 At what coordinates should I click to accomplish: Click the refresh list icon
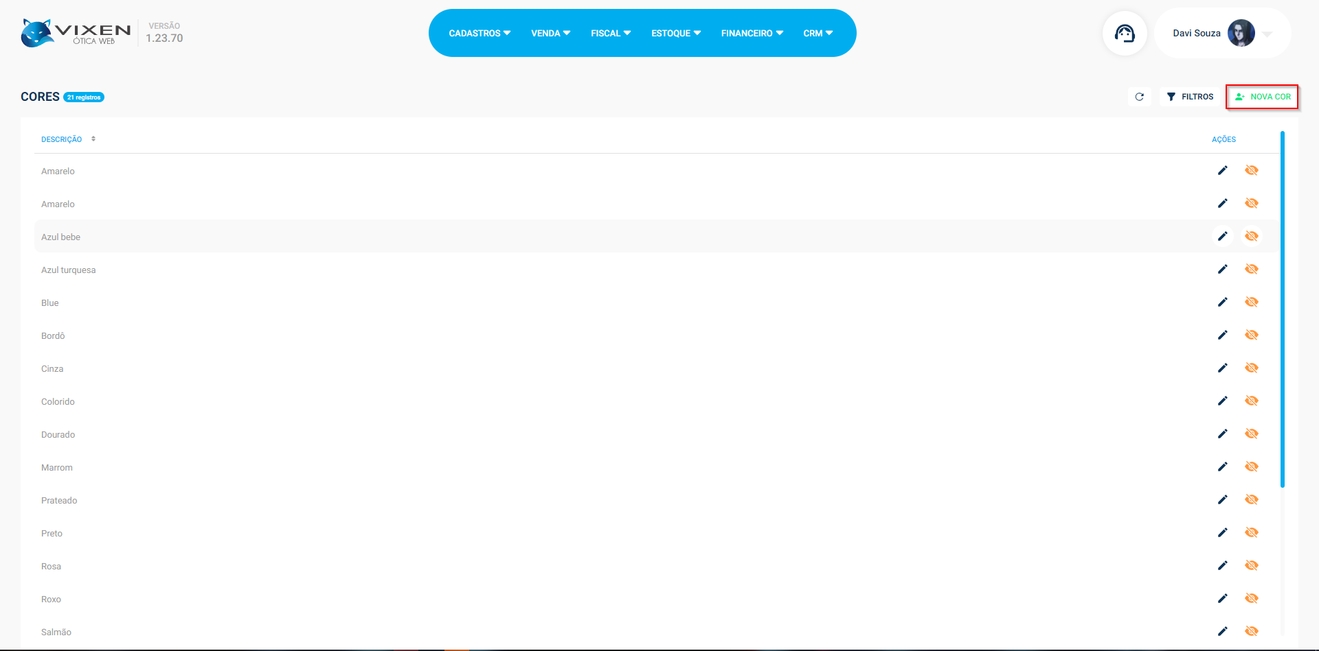point(1139,97)
